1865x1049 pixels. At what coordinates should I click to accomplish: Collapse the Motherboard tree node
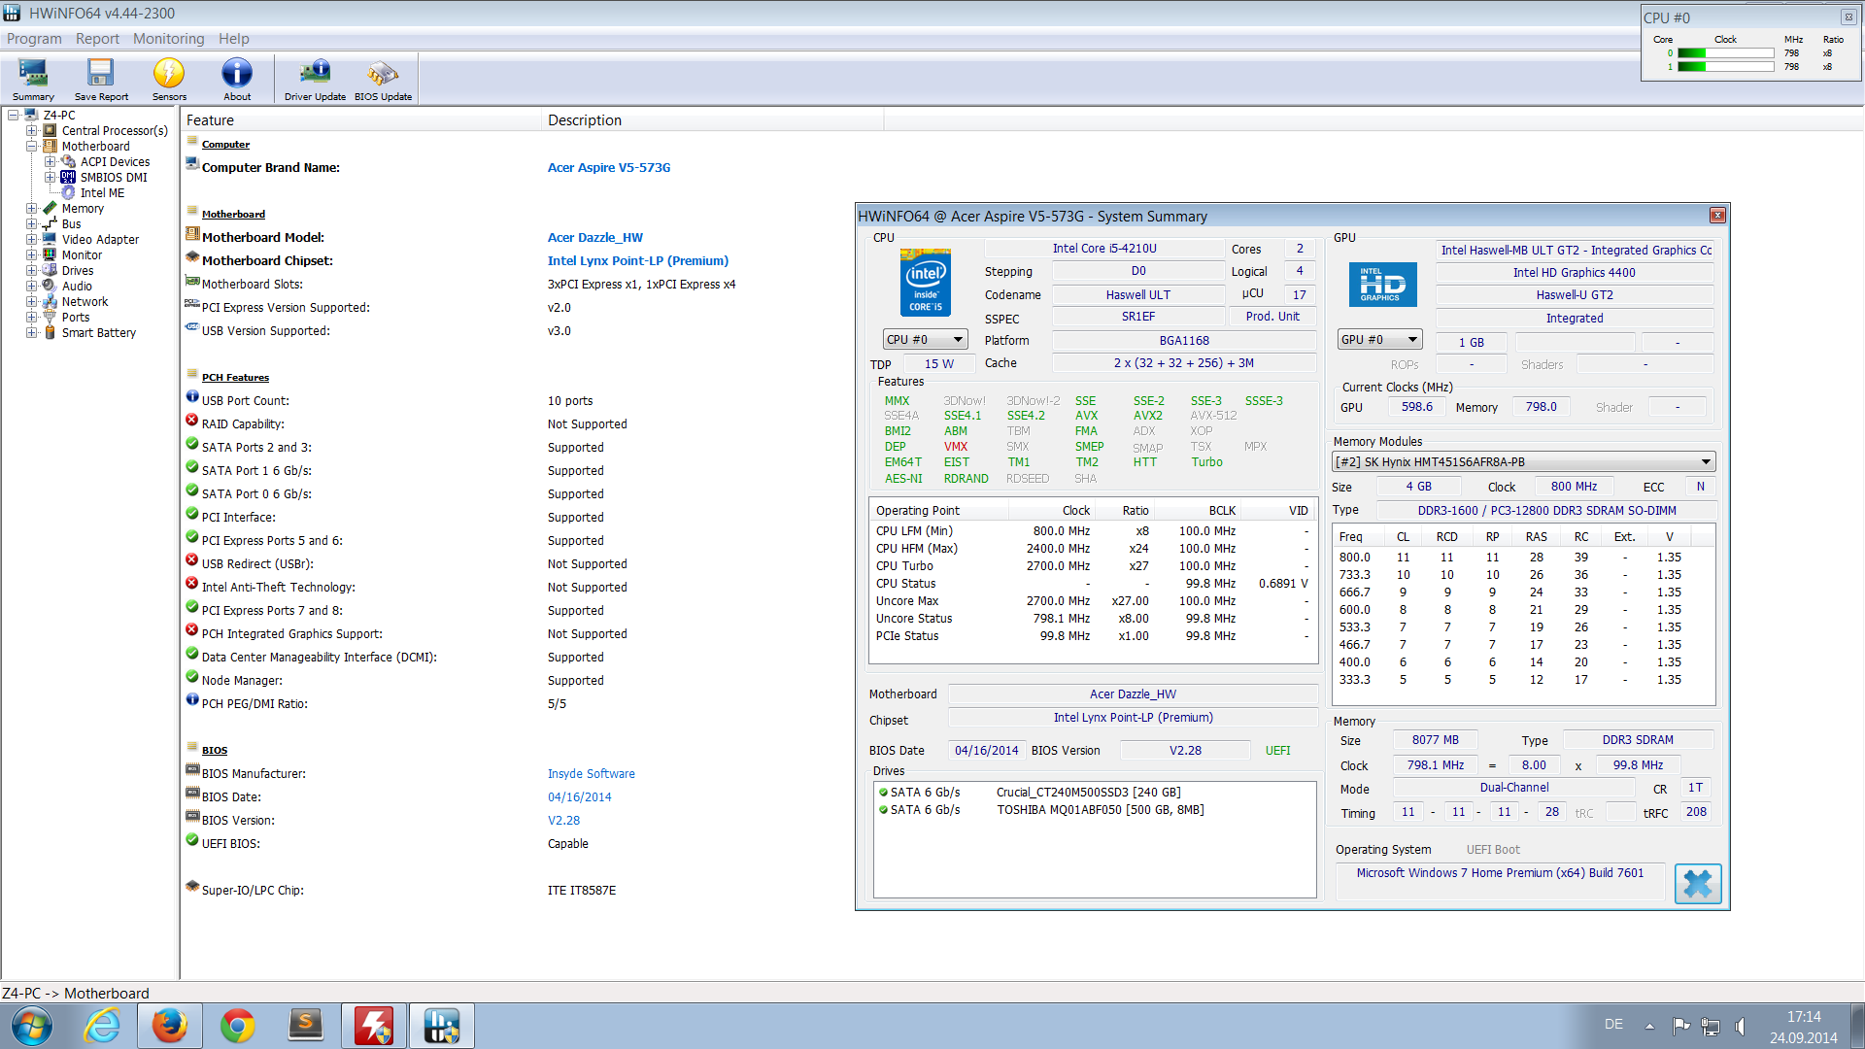pos(32,147)
